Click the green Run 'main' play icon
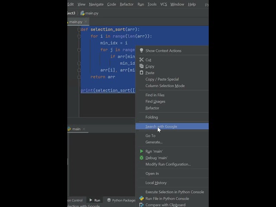Viewport: 276px width, 207px height. click(141, 151)
